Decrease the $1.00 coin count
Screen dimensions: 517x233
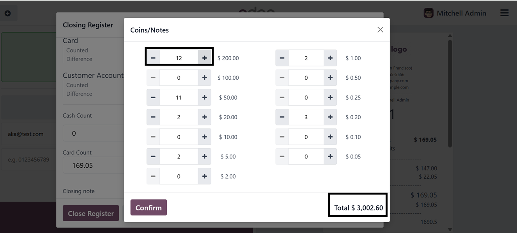coord(282,58)
